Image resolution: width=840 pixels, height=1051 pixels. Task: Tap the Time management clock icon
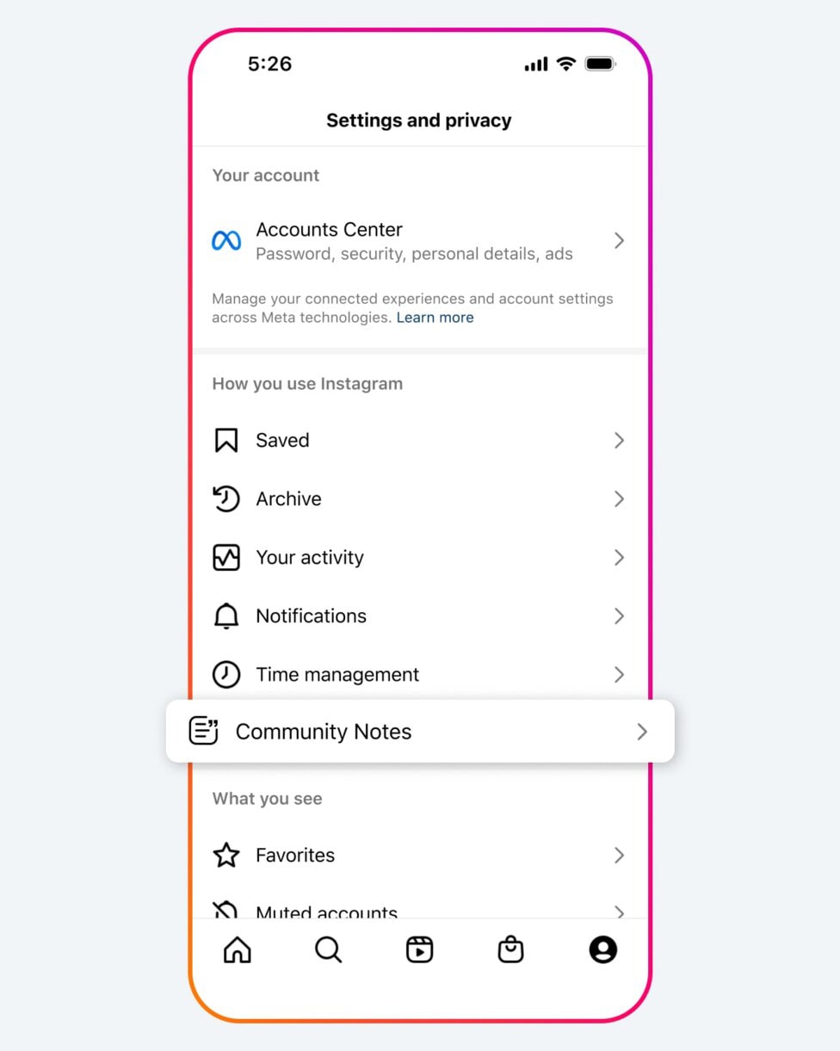[225, 675]
